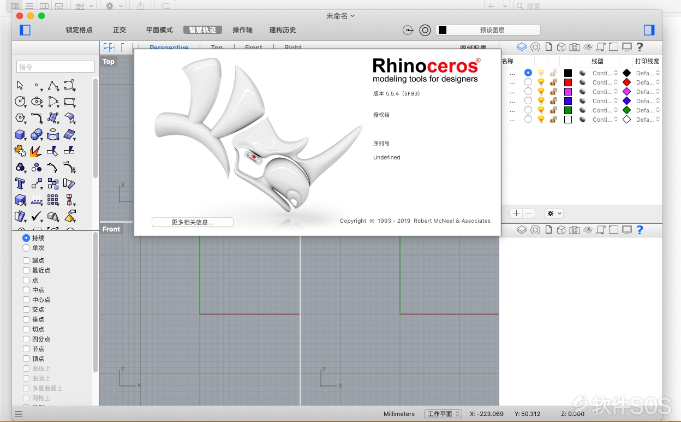Change the green layer print color diamond

626,110
